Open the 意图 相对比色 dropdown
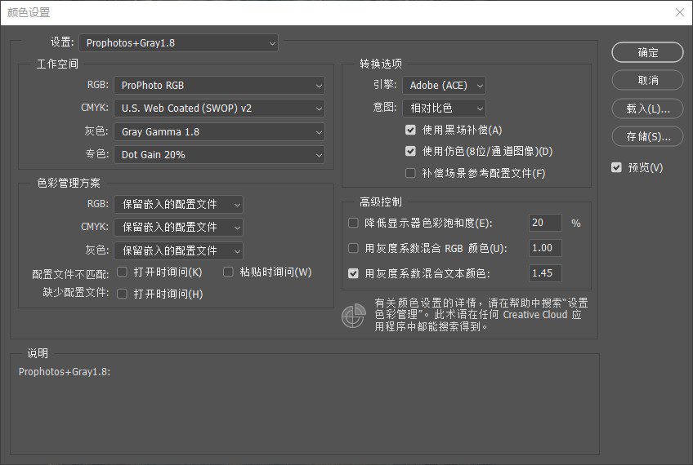The width and height of the screenshot is (693, 465). pos(444,108)
